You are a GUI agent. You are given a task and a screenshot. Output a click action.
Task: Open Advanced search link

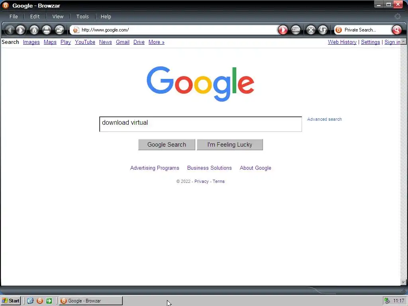pyautogui.click(x=324, y=119)
